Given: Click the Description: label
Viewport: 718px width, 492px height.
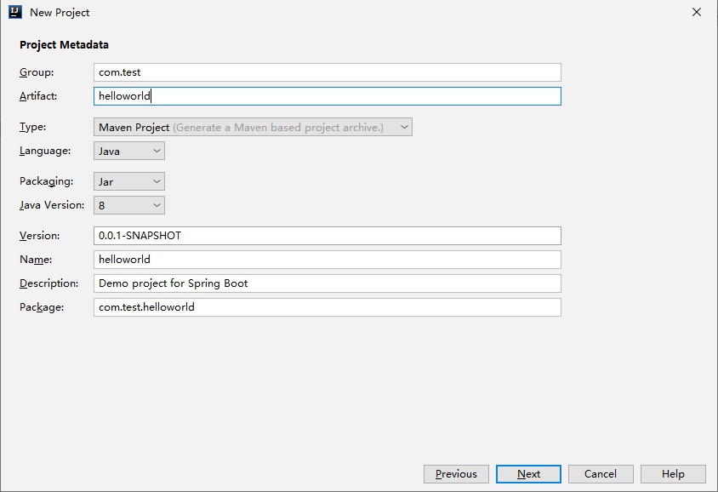Looking at the screenshot, I should 49,283.
